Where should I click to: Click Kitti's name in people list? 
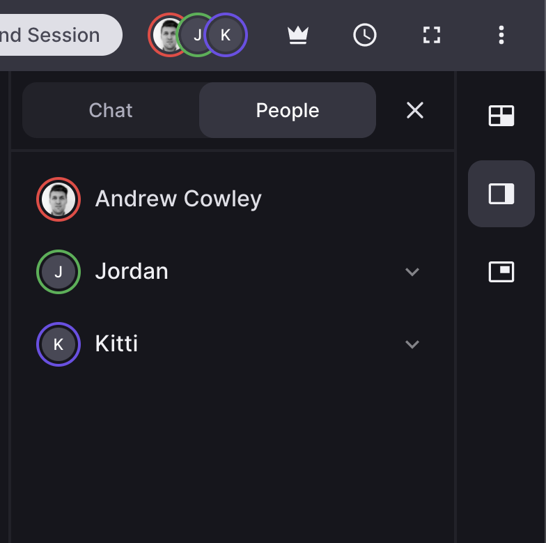(x=116, y=344)
